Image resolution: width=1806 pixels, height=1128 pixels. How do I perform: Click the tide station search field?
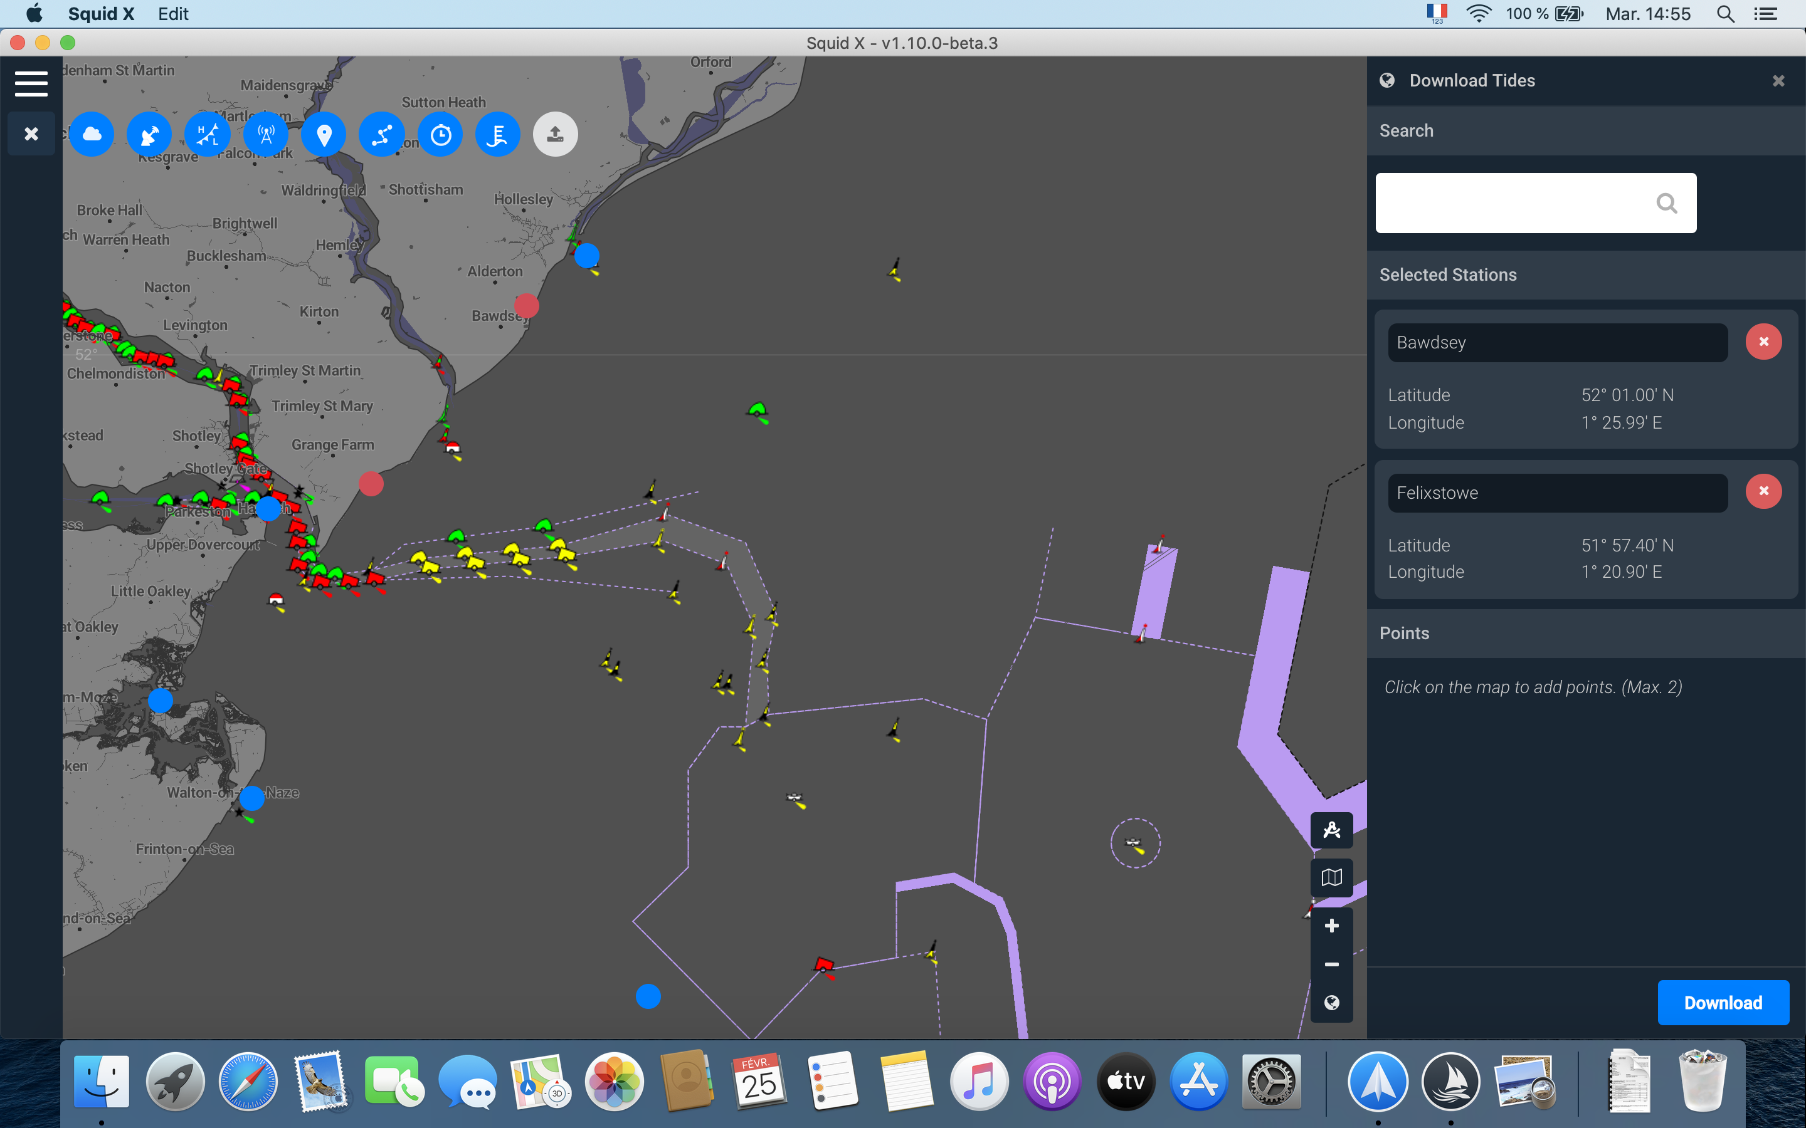(x=1515, y=203)
